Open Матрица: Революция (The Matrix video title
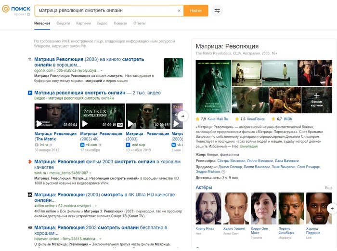 click(x=55, y=136)
